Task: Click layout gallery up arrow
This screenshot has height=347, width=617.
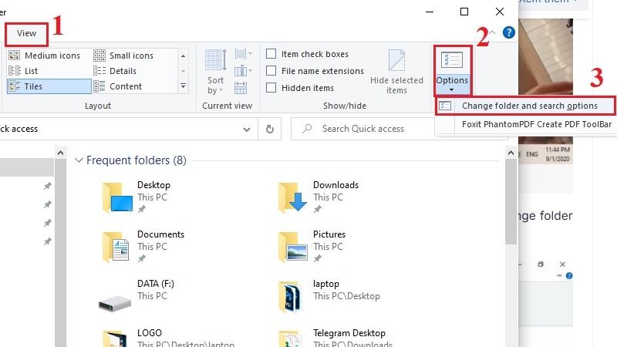Action: 183,56
